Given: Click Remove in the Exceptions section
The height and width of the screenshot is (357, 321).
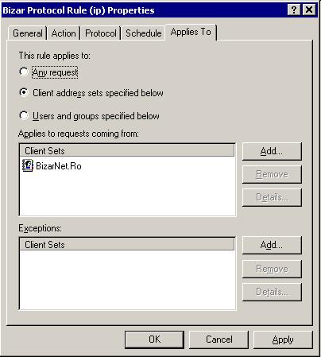Looking at the screenshot, I should pos(272,269).
